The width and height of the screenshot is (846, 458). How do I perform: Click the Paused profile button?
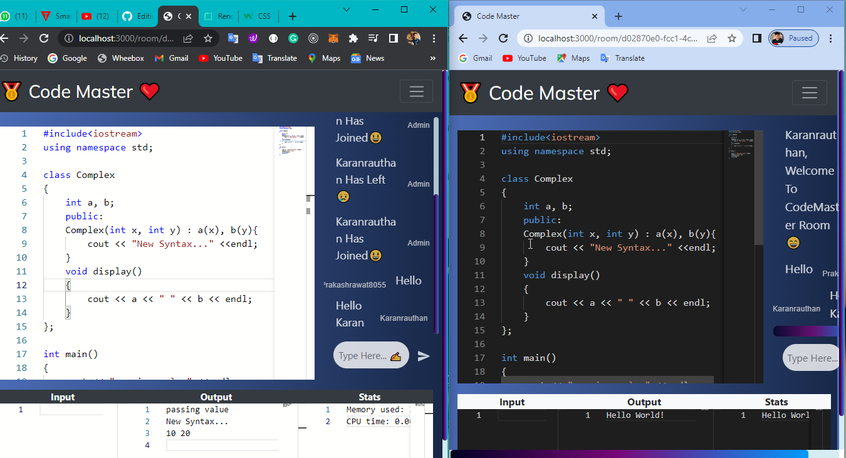pos(793,38)
